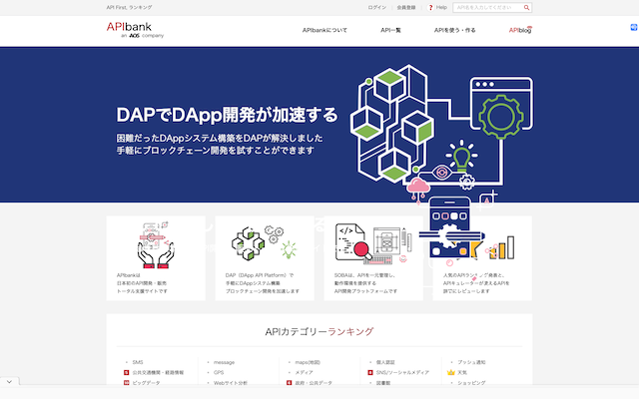Click the code file illustration on the SOBA card

click(352, 242)
